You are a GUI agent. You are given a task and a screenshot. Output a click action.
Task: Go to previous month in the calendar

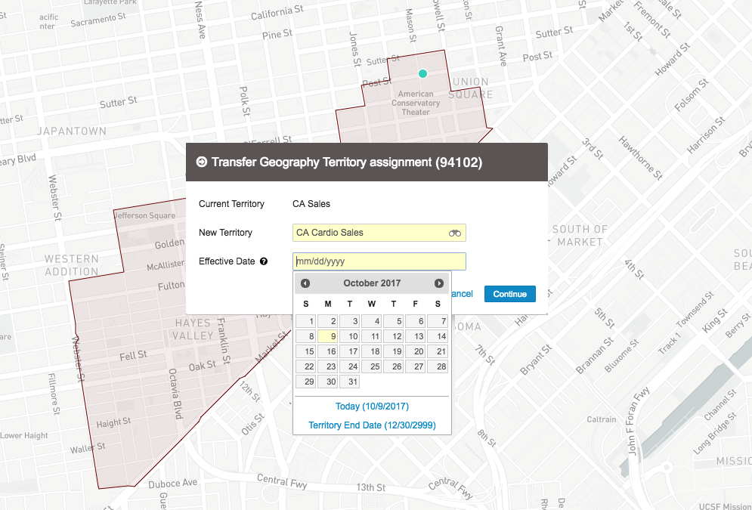(x=305, y=283)
